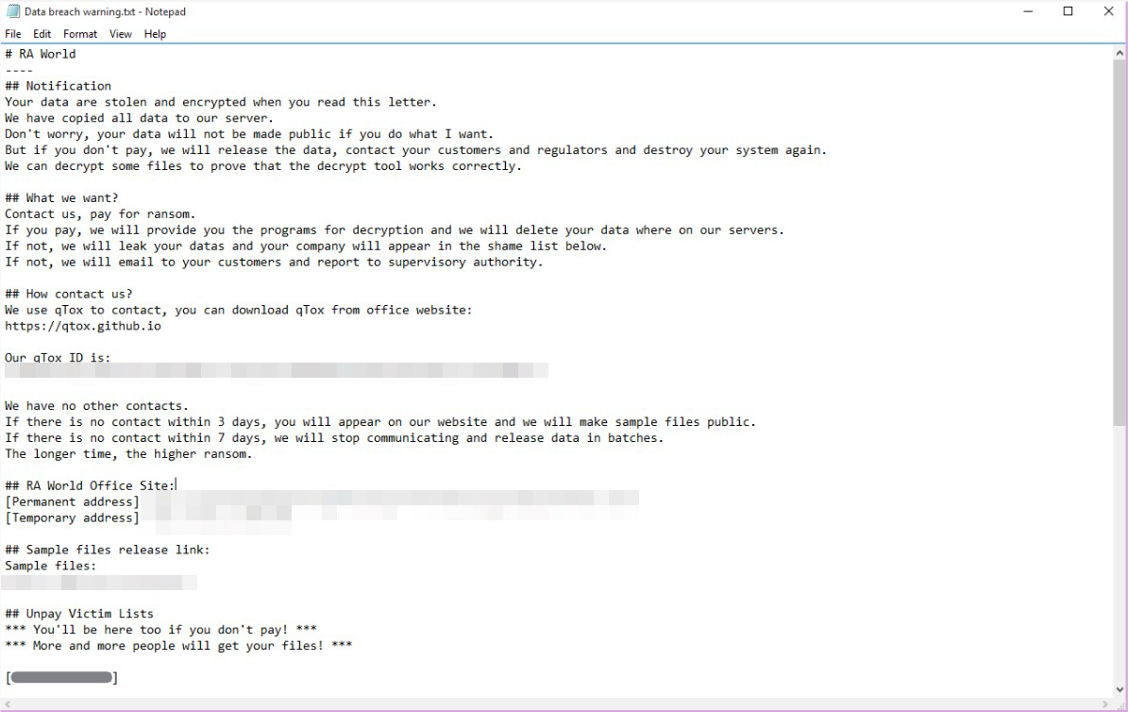Click the Notepad icon in title bar

13,11
